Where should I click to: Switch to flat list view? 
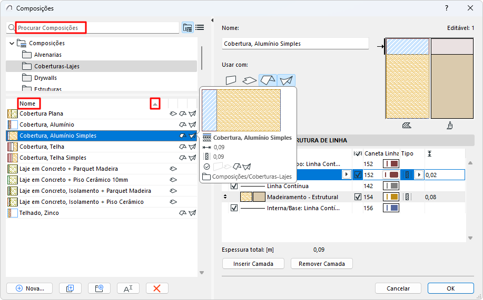pos(200,27)
